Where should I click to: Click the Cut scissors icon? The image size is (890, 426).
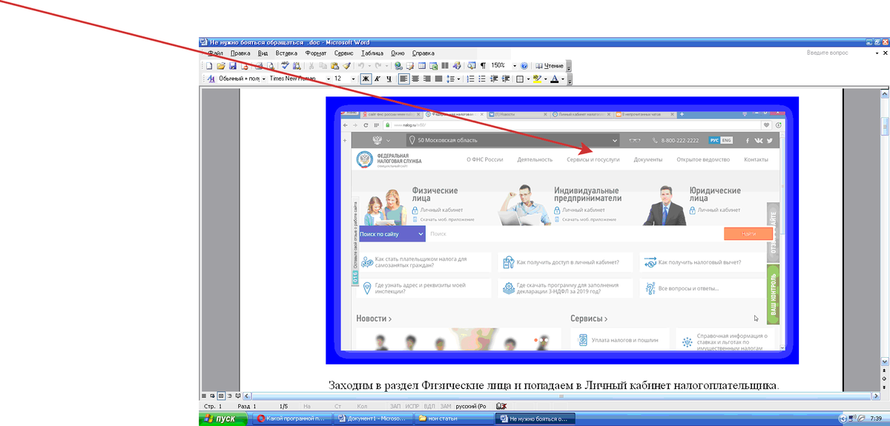[311, 66]
